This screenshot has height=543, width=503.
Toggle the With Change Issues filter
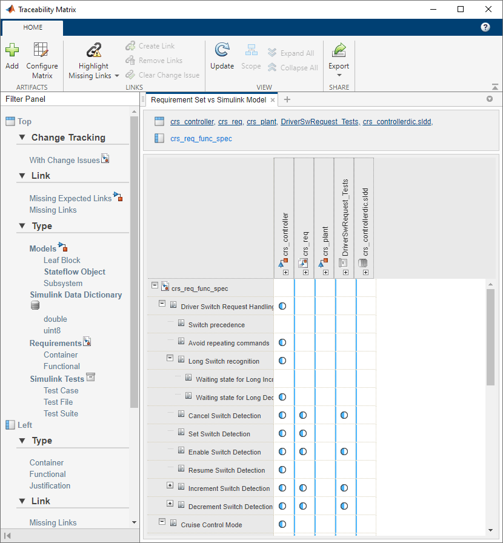[64, 160]
